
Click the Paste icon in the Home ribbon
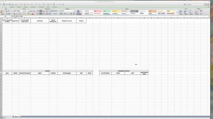coord(2,12)
